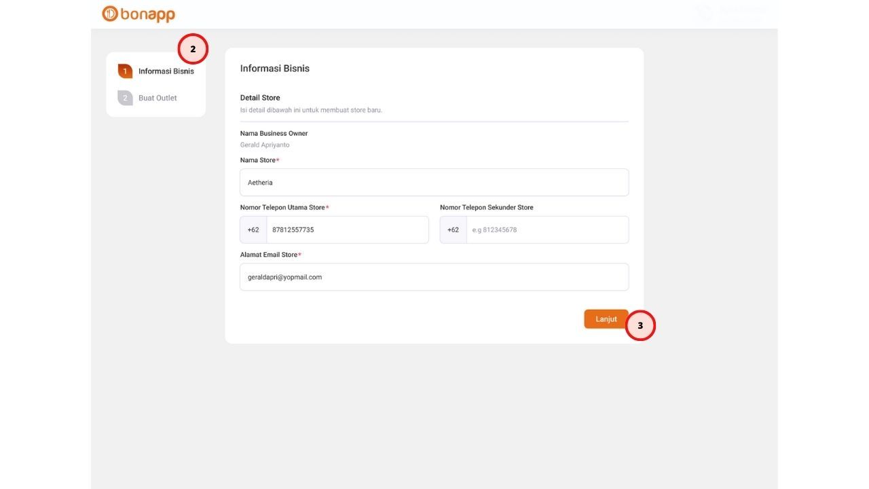Click the Nomor Telepon Sekunder Store label
The image size is (869, 489).
tap(486, 207)
